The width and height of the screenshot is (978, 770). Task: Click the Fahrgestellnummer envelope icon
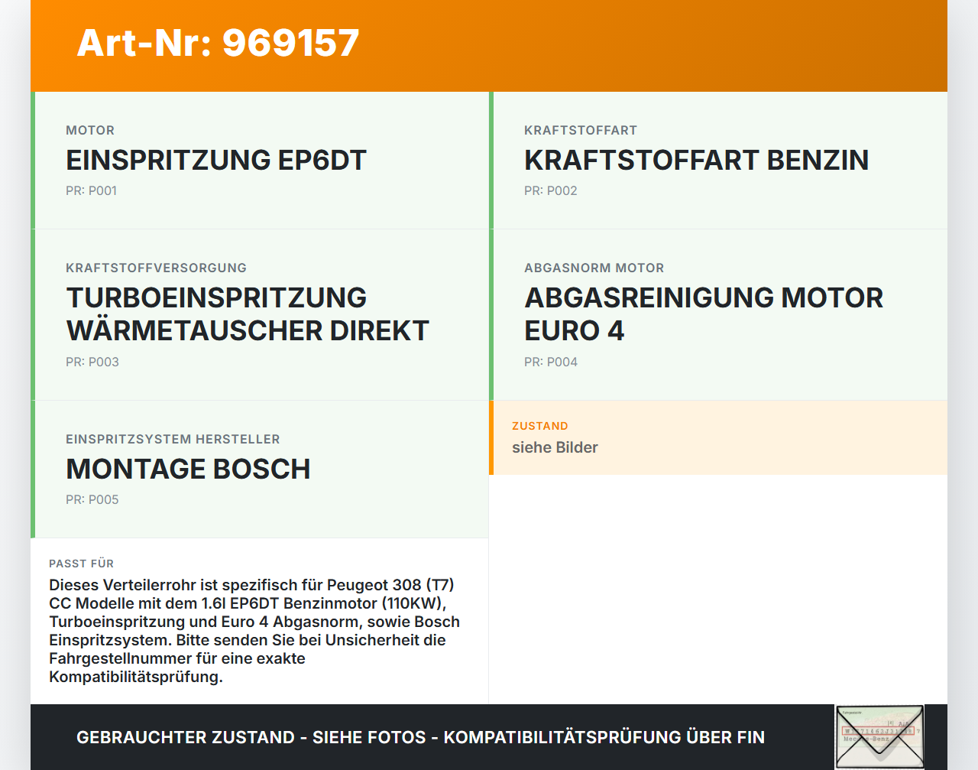879,735
